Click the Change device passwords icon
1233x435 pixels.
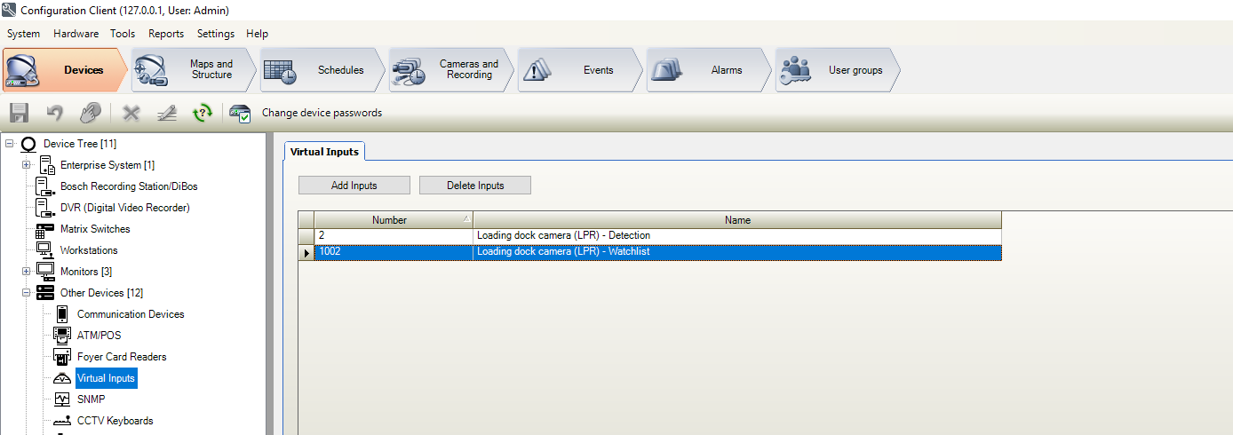pyautogui.click(x=240, y=113)
